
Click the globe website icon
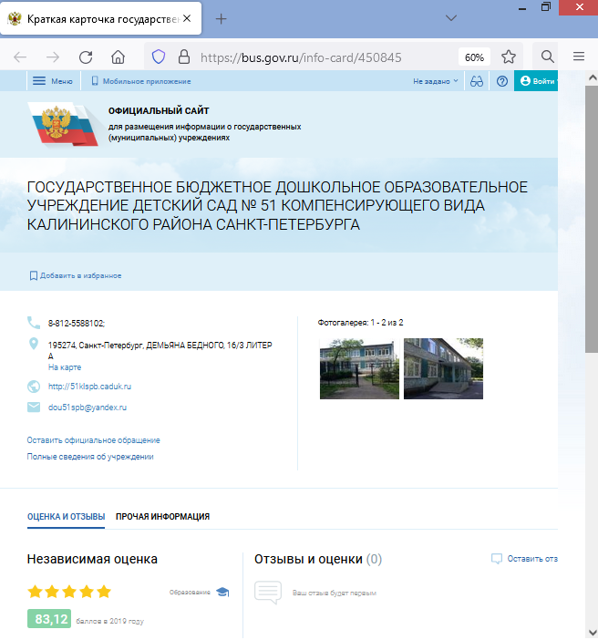[x=34, y=387]
